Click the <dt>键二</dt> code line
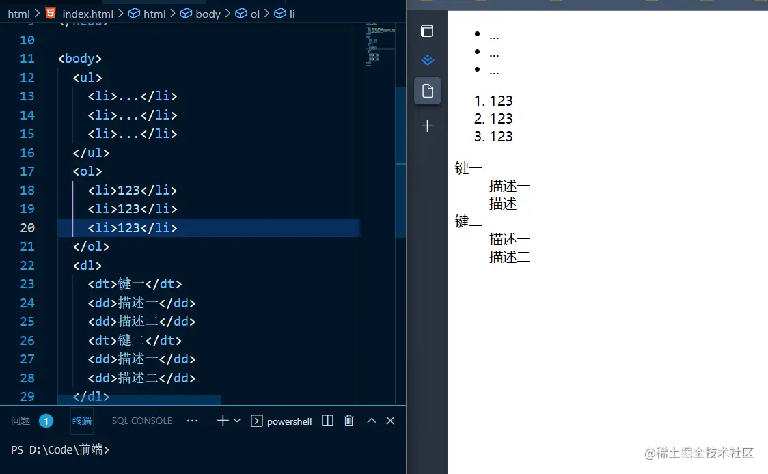The image size is (768, 474). [x=135, y=340]
